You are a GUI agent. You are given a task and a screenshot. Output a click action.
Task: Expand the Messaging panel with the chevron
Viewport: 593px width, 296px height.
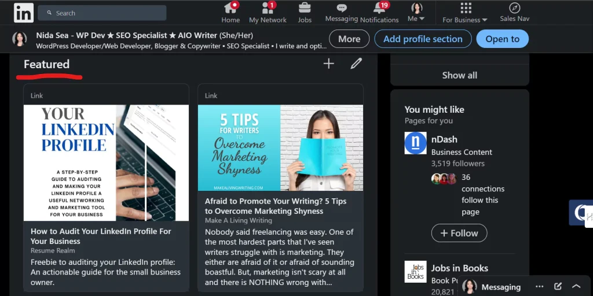[576, 287]
